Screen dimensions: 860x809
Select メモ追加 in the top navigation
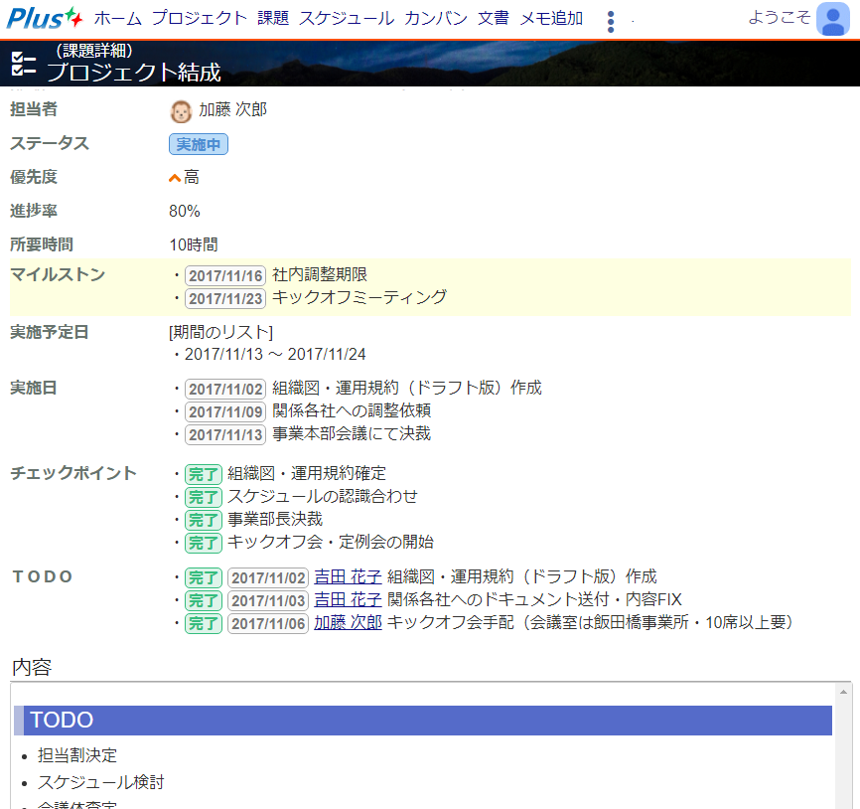click(551, 18)
